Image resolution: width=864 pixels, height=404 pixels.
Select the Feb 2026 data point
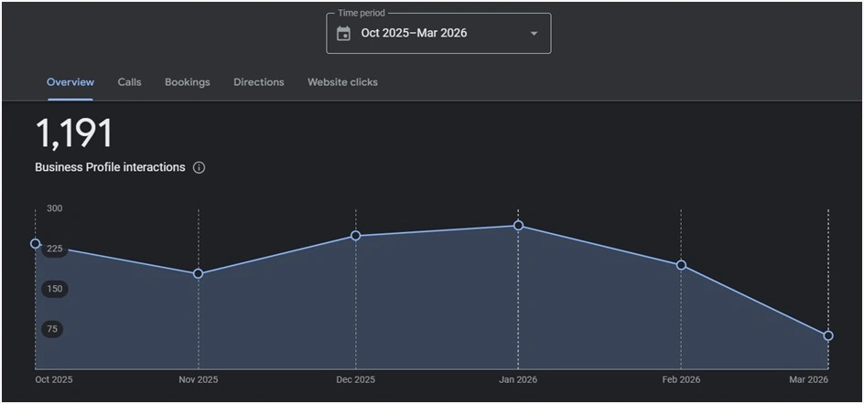point(681,265)
